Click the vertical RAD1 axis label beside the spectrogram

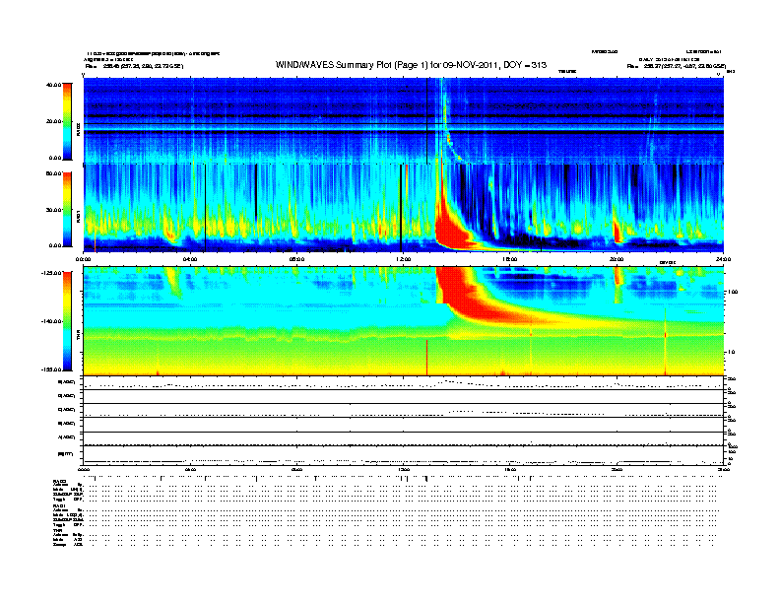click(x=79, y=216)
